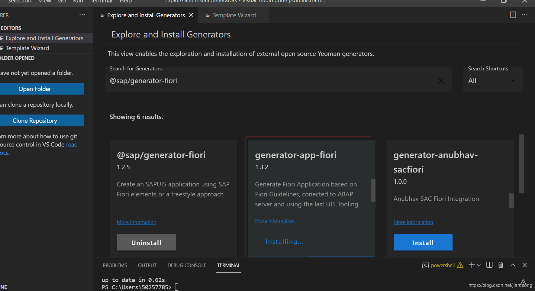The height and width of the screenshot is (291, 535).
Task: Follow the read docs link about git
Action: [72, 144]
